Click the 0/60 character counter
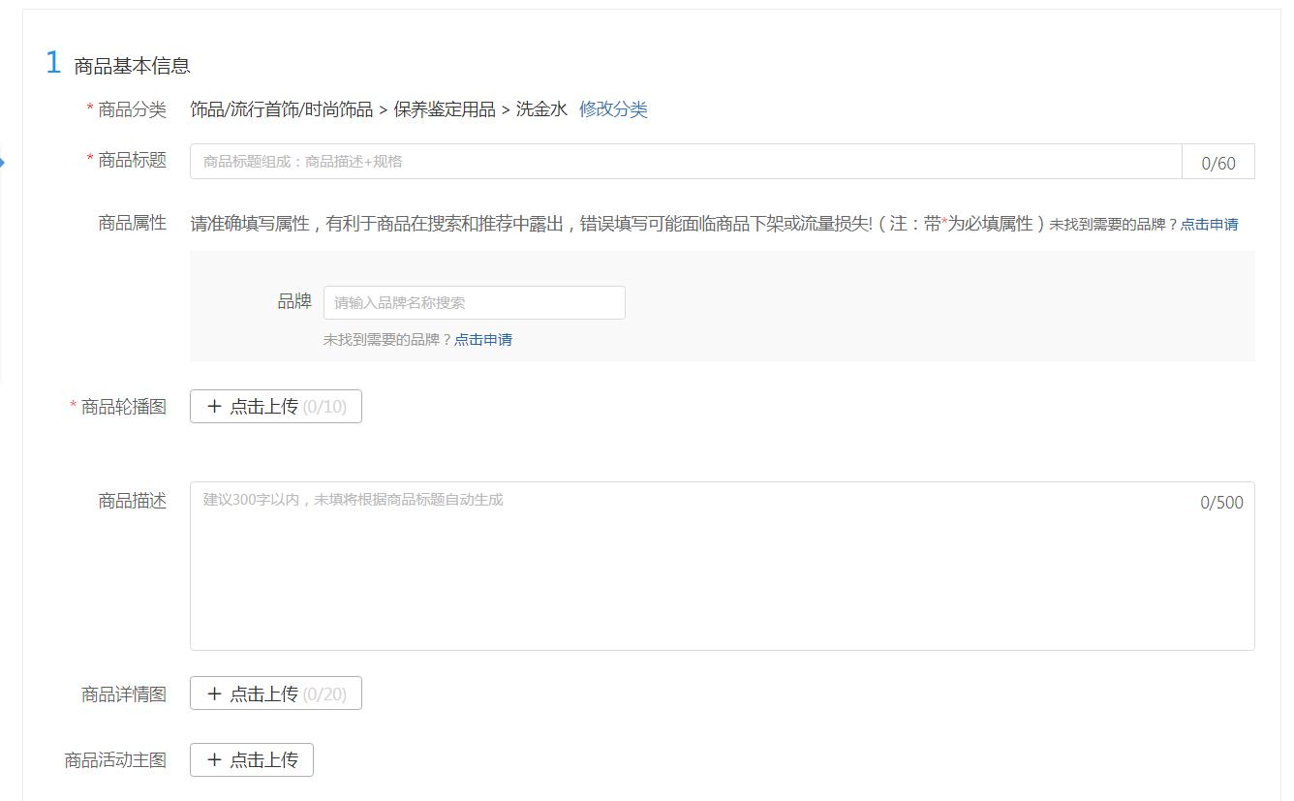Image resolution: width=1294 pixels, height=801 pixels. click(1217, 161)
